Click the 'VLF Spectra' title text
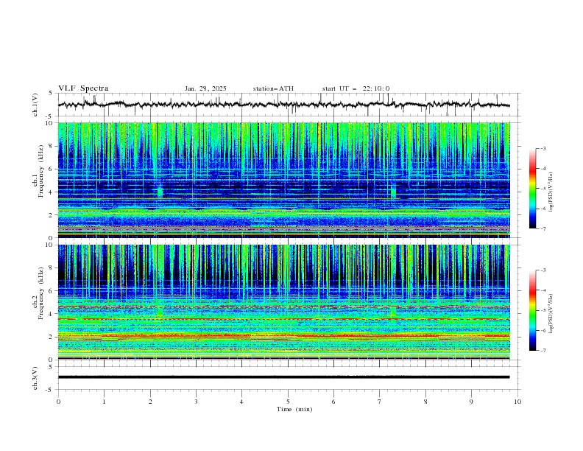The height and width of the screenshot is (451, 583). pyautogui.click(x=83, y=88)
